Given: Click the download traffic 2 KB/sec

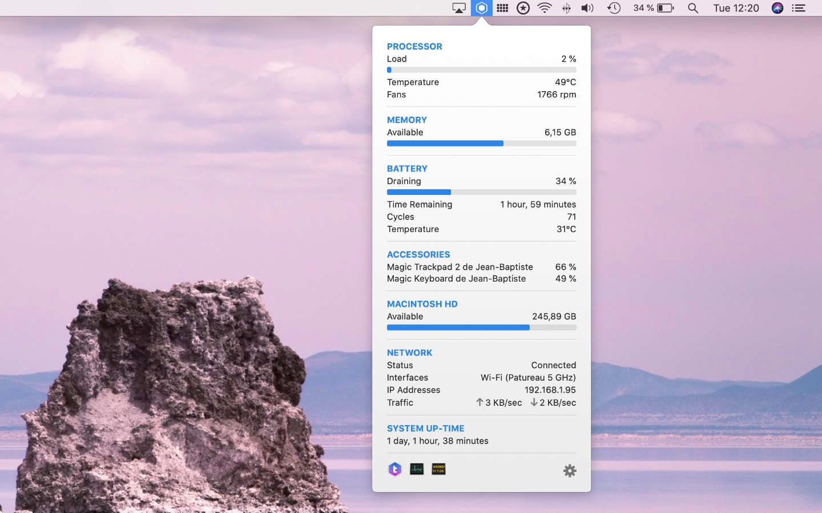Looking at the screenshot, I should (x=553, y=403).
